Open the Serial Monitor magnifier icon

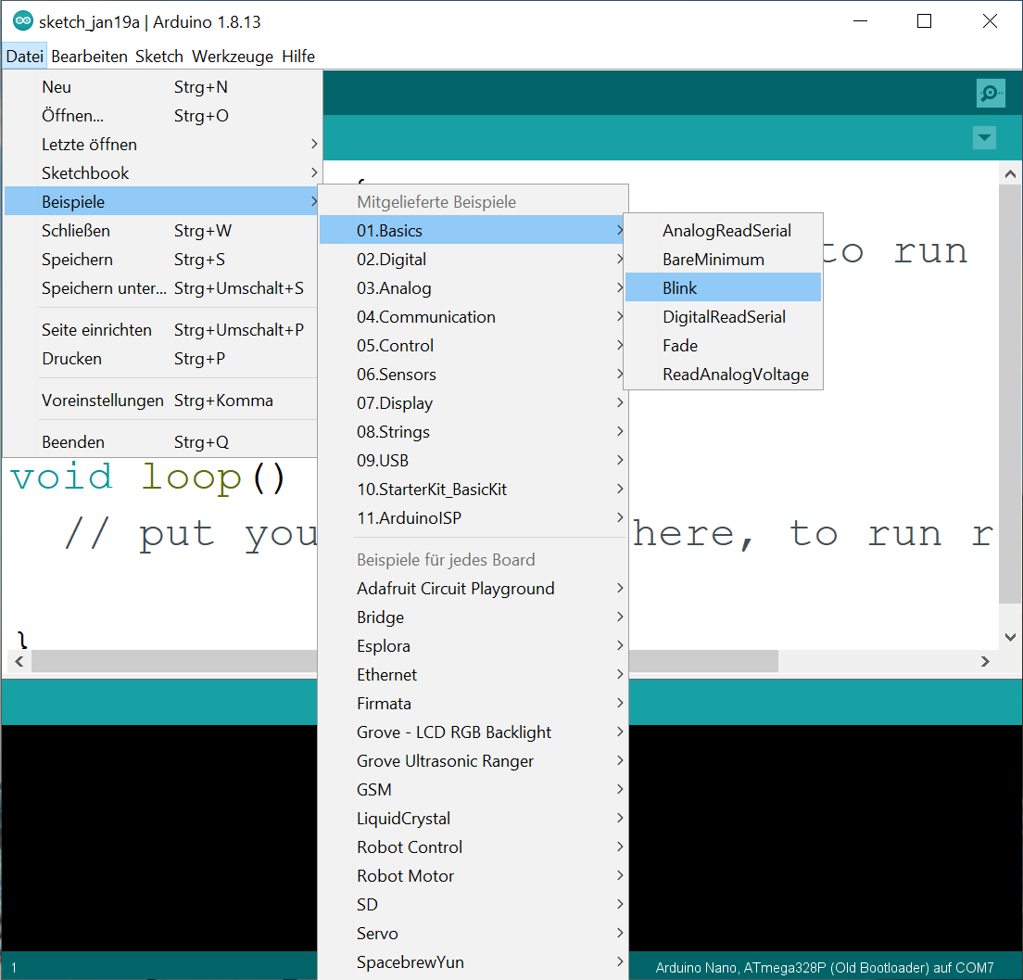coord(991,93)
